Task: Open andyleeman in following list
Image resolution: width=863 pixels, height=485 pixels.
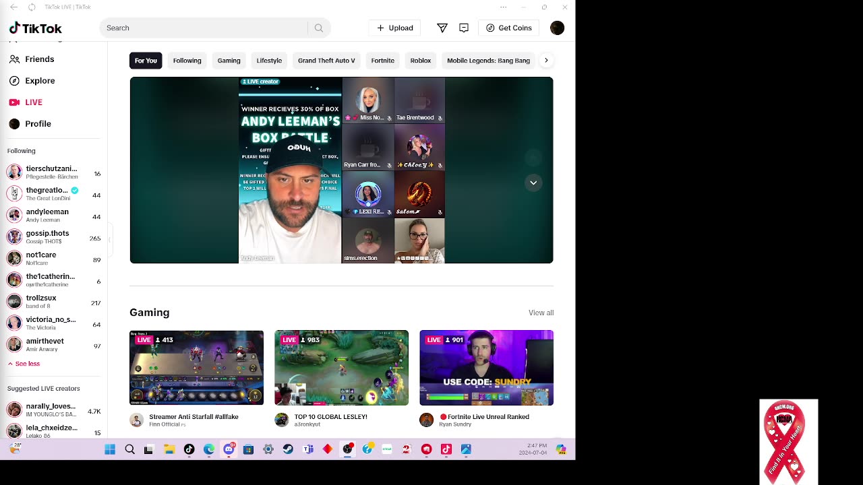Action: coord(54,215)
